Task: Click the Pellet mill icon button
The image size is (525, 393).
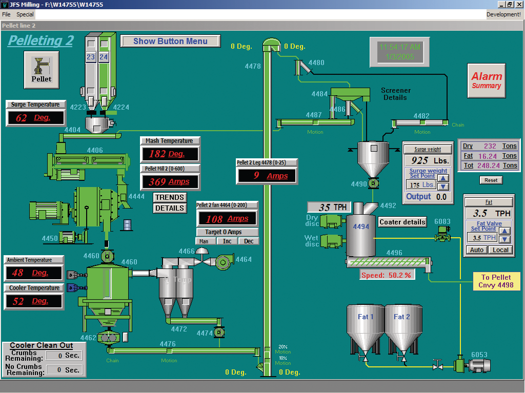Action: 42,70
